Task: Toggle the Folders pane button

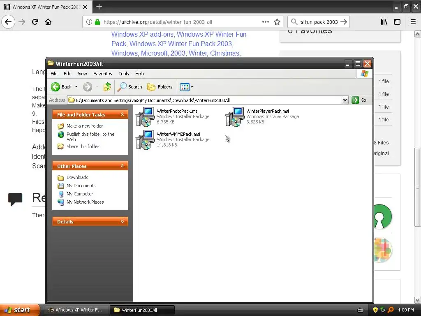Action: coord(160,87)
